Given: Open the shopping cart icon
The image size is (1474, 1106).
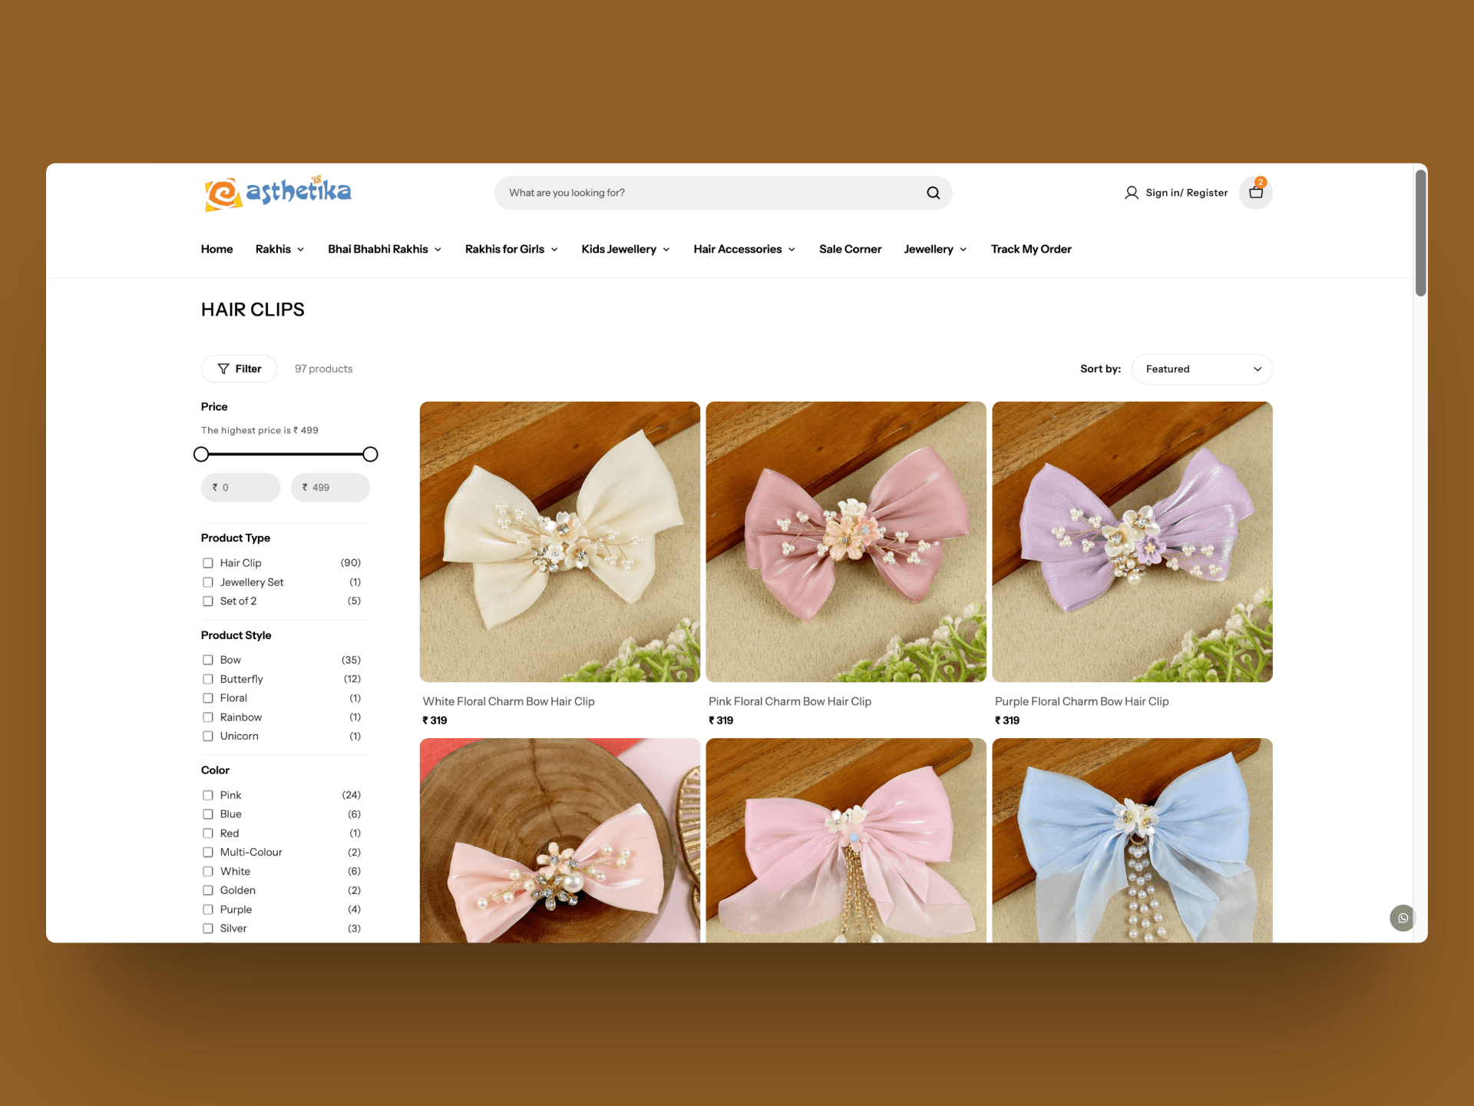Looking at the screenshot, I should [1256, 193].
